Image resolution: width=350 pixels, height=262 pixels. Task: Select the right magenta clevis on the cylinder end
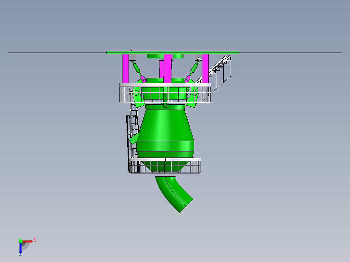coord(188,79)
